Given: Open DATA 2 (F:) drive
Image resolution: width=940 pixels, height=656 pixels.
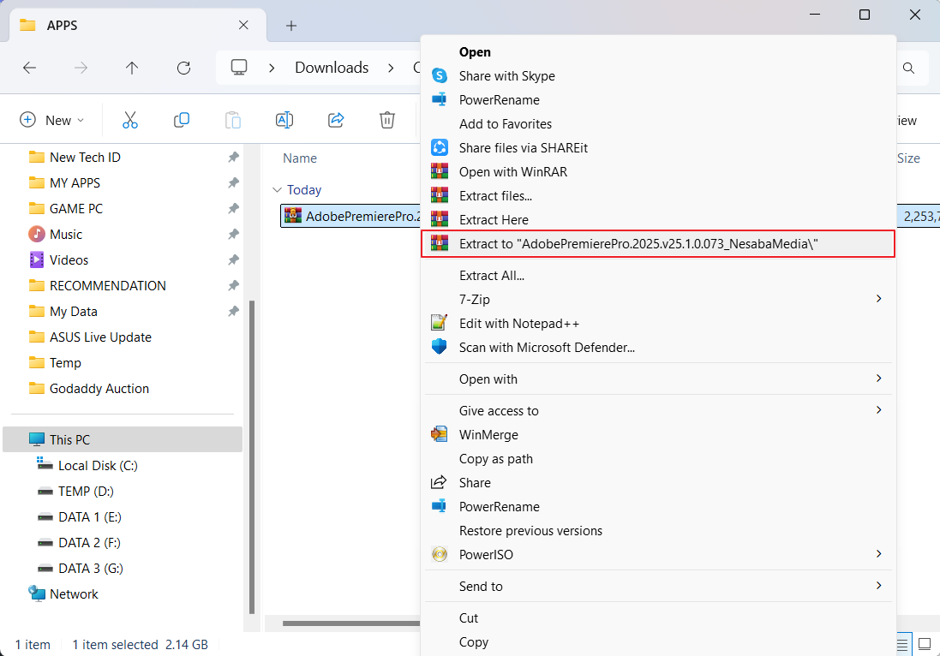Looking at the screenshot, I should point(89,543).
